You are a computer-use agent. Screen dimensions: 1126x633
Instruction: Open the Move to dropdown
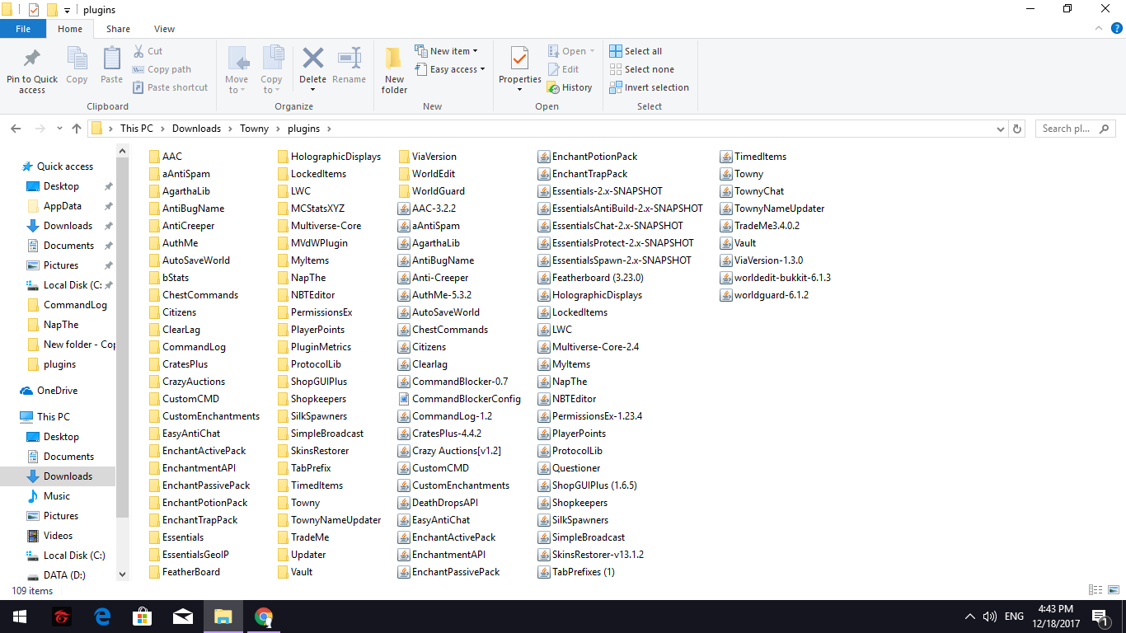[x=237, y=70]
